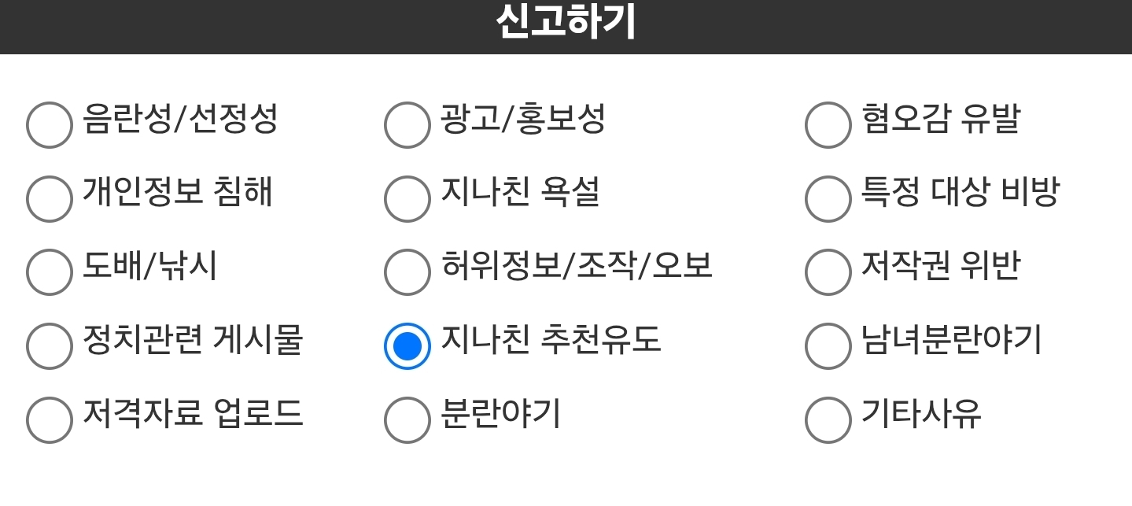Click the 저작권 위반 label text
The width and height of the screenshot is (1132, 506).
pyautogui.click(x=941, y=266)
